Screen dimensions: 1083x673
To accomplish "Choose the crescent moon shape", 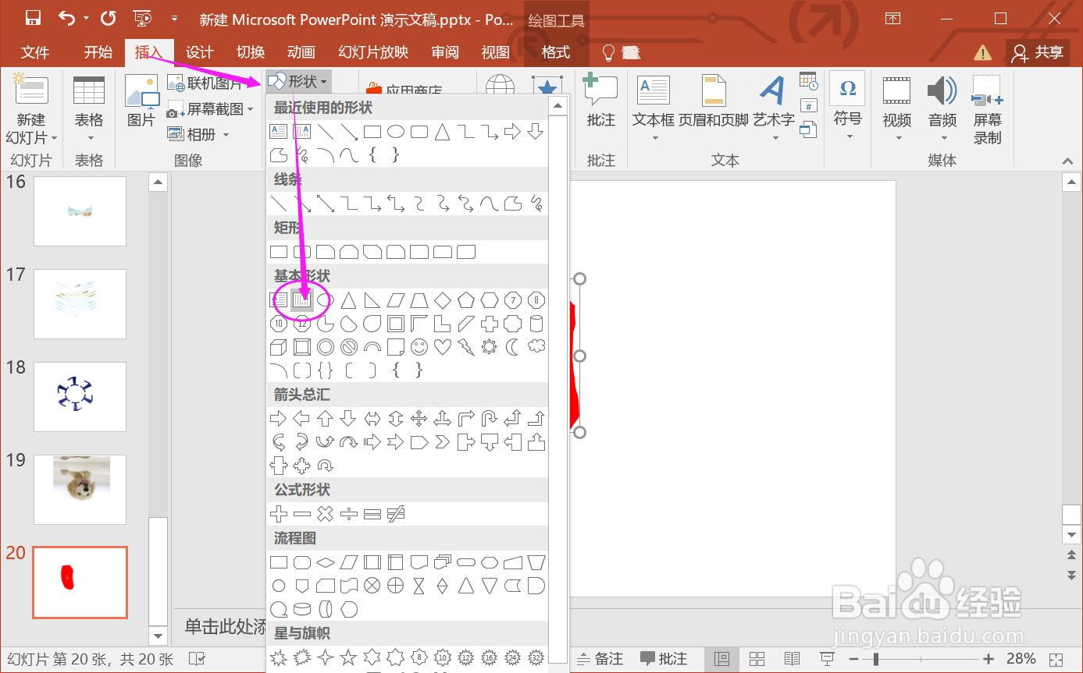I will point(513,347).
